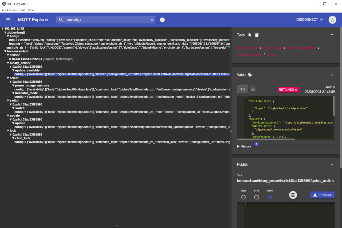The height and width of the screenshot is (228, 342).
Task: Click the DISCONNECT button
Action: click(x=309, y=20)
